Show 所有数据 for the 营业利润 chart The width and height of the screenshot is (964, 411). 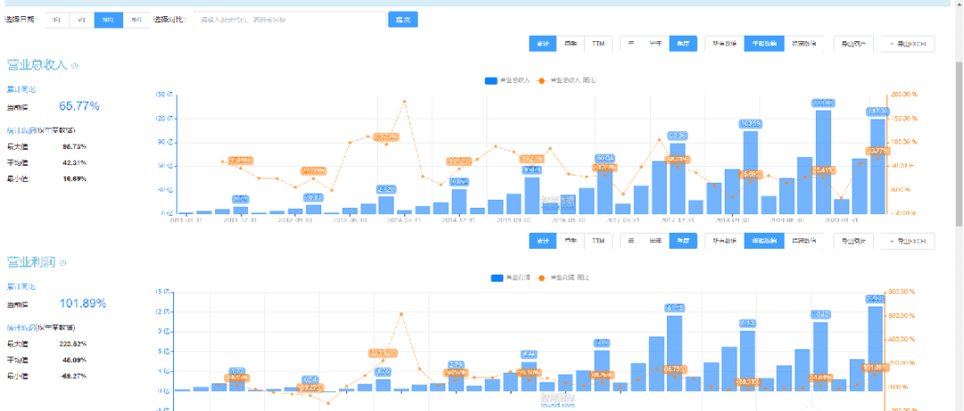tap(724, 241)
